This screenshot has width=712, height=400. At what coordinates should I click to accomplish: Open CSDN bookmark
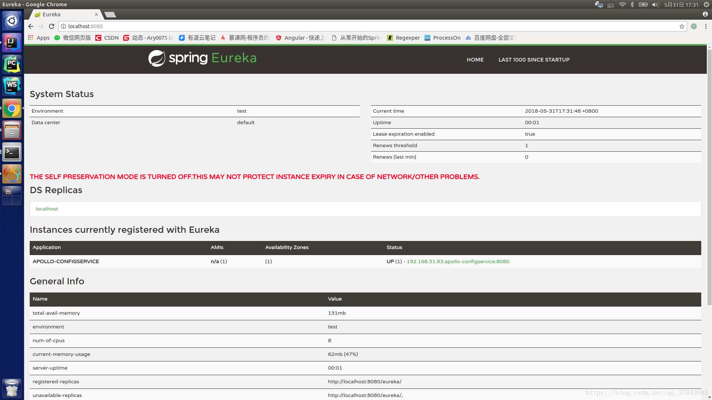click(x=107, y=38)
